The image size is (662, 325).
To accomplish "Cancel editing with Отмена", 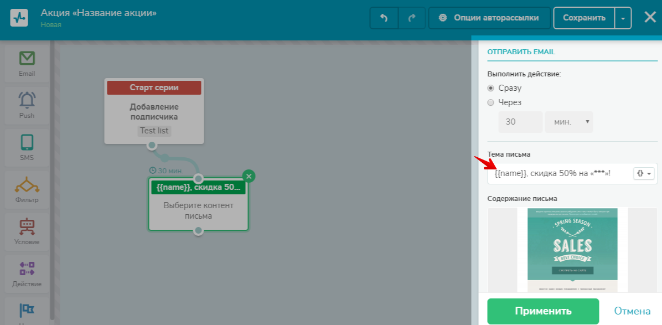I will (632, 311).
